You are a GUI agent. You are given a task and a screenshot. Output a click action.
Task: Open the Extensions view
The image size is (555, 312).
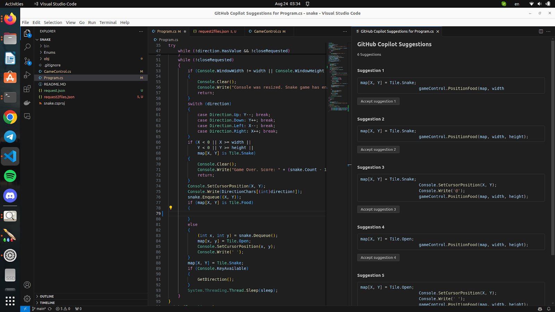[27, 89]
